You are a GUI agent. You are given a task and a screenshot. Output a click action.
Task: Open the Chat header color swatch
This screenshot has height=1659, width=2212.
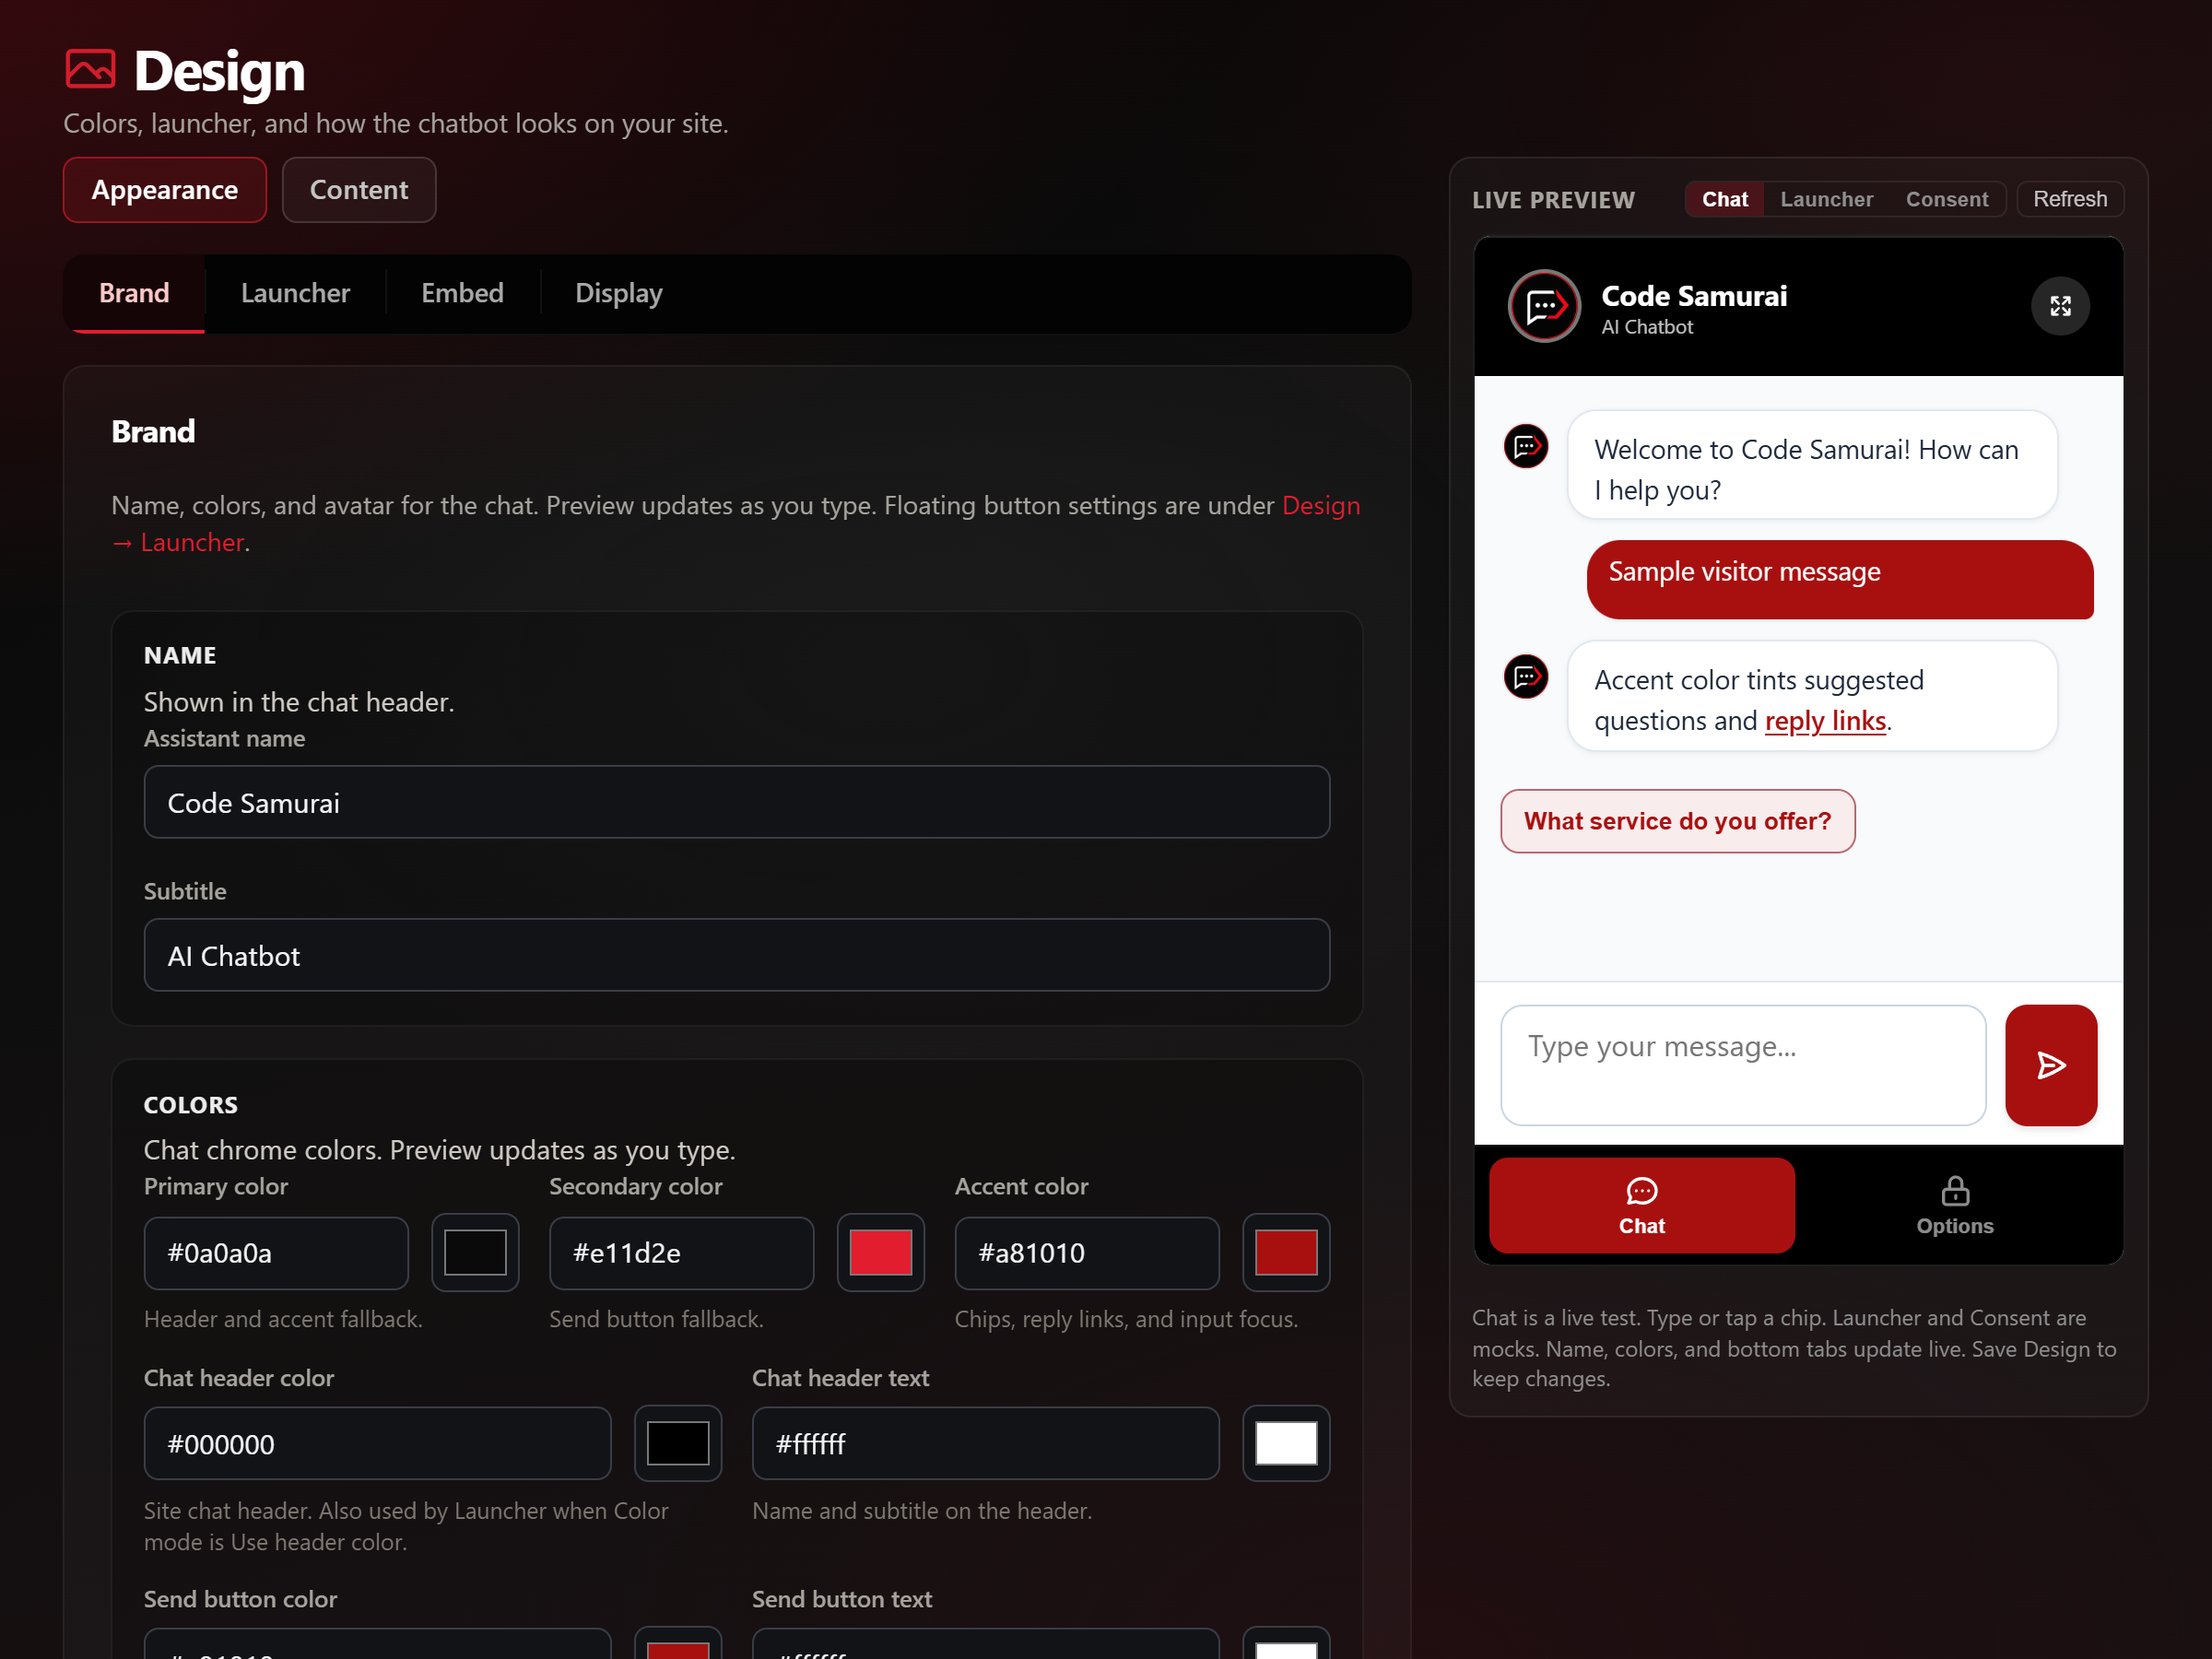coord(678,1443)
